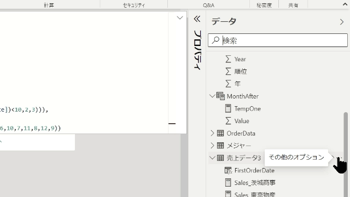
Task: Click the calculator icon for TempOne measure
Action: pyautogui.click(x=228, y=108)
